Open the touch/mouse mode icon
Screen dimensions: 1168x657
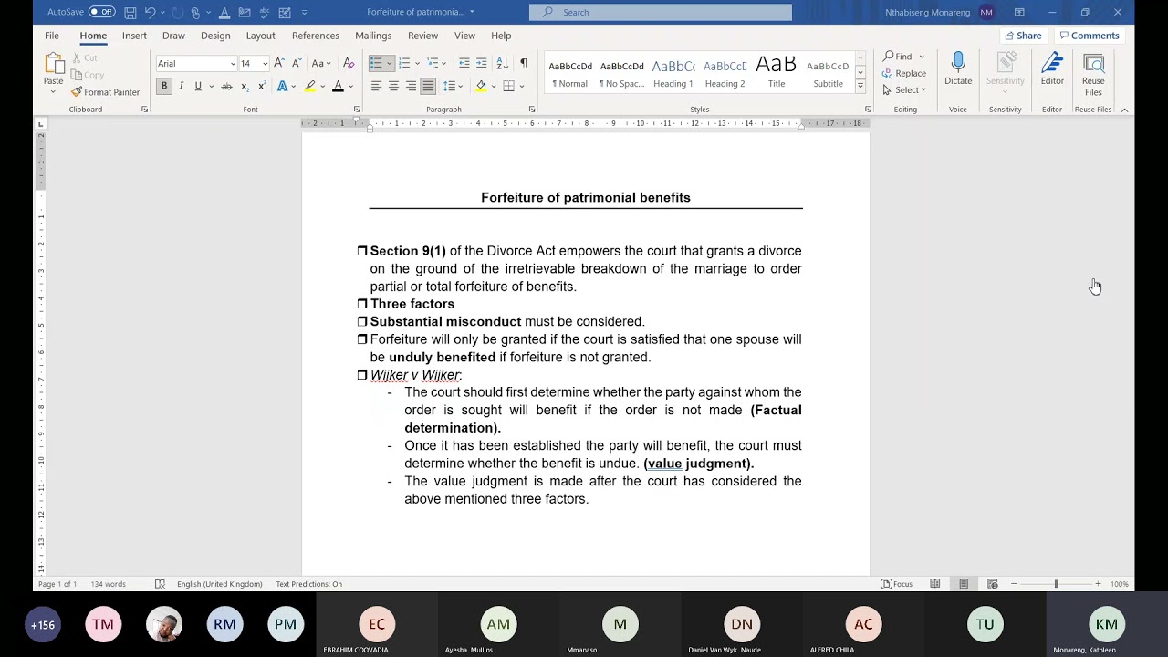[x=195, y=12]
